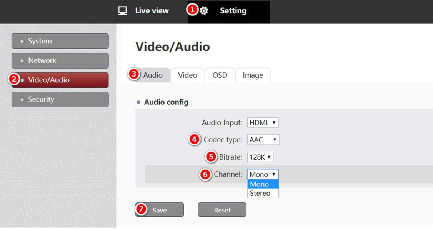Open the System settings section
Viewport: 433px width, 229px height.
pyautogui.click(x=60, y=41)
